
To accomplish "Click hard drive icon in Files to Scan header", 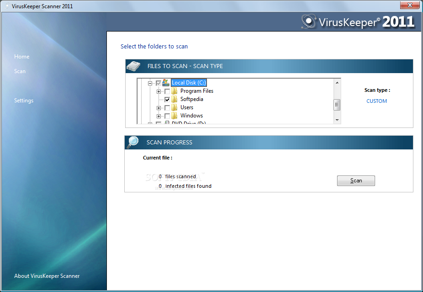I will pyautogui.click(x=134, y=66).
